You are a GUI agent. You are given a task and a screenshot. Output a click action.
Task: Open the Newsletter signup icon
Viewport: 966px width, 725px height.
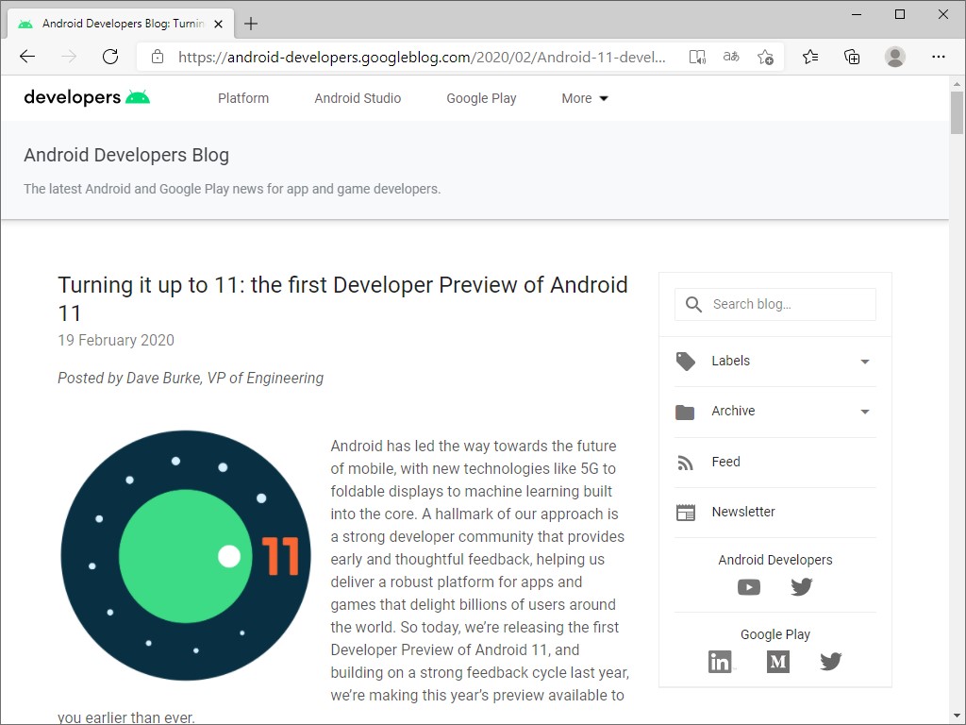(x=685, y=512)
